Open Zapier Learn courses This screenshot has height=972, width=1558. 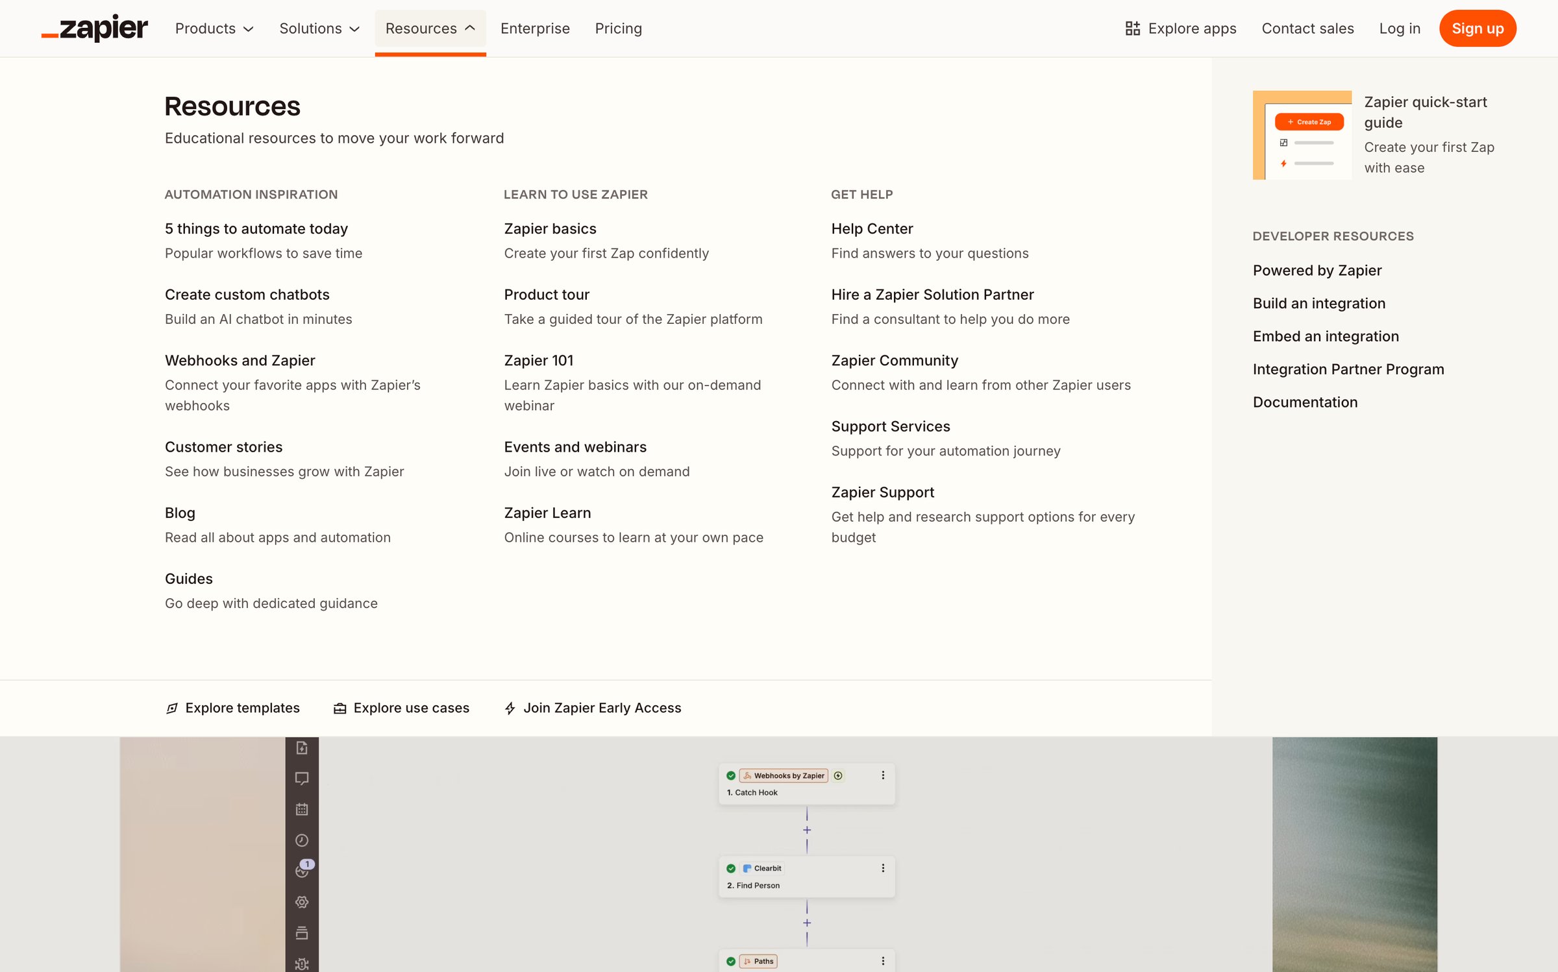548,513
